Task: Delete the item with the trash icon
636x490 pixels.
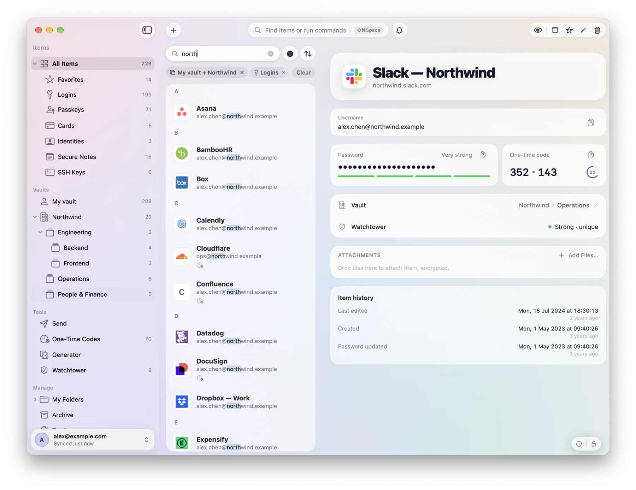Action: point(597,30)
